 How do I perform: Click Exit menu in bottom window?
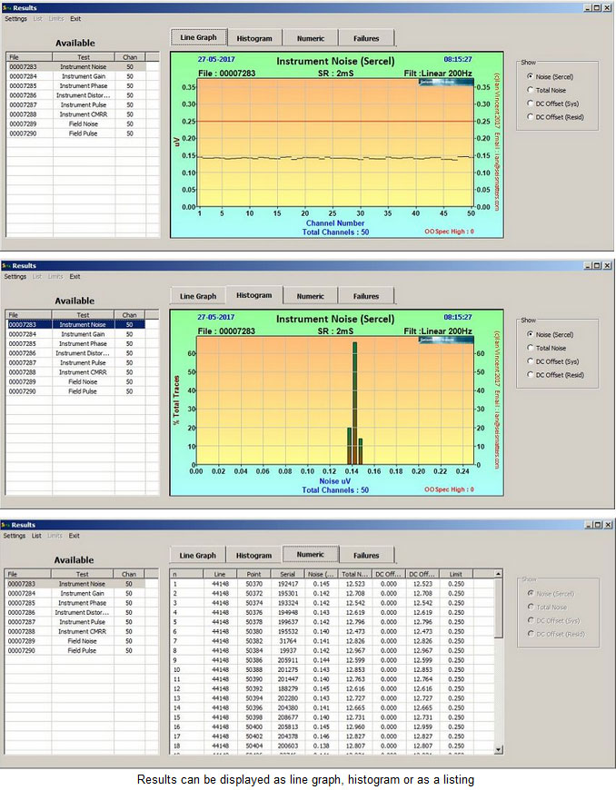click(x=75, y=536)
